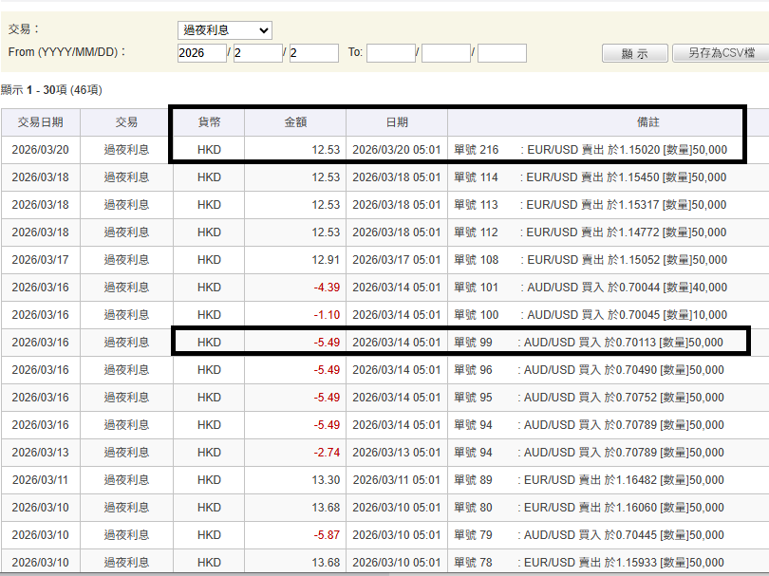Click the 2026/03/17 trade date cell
Screen dimensions: 769x576
coord(41,260)
